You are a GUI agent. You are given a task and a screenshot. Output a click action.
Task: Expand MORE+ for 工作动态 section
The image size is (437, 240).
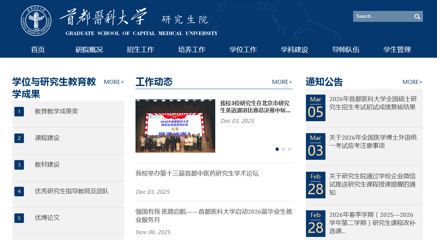(282, 82)
